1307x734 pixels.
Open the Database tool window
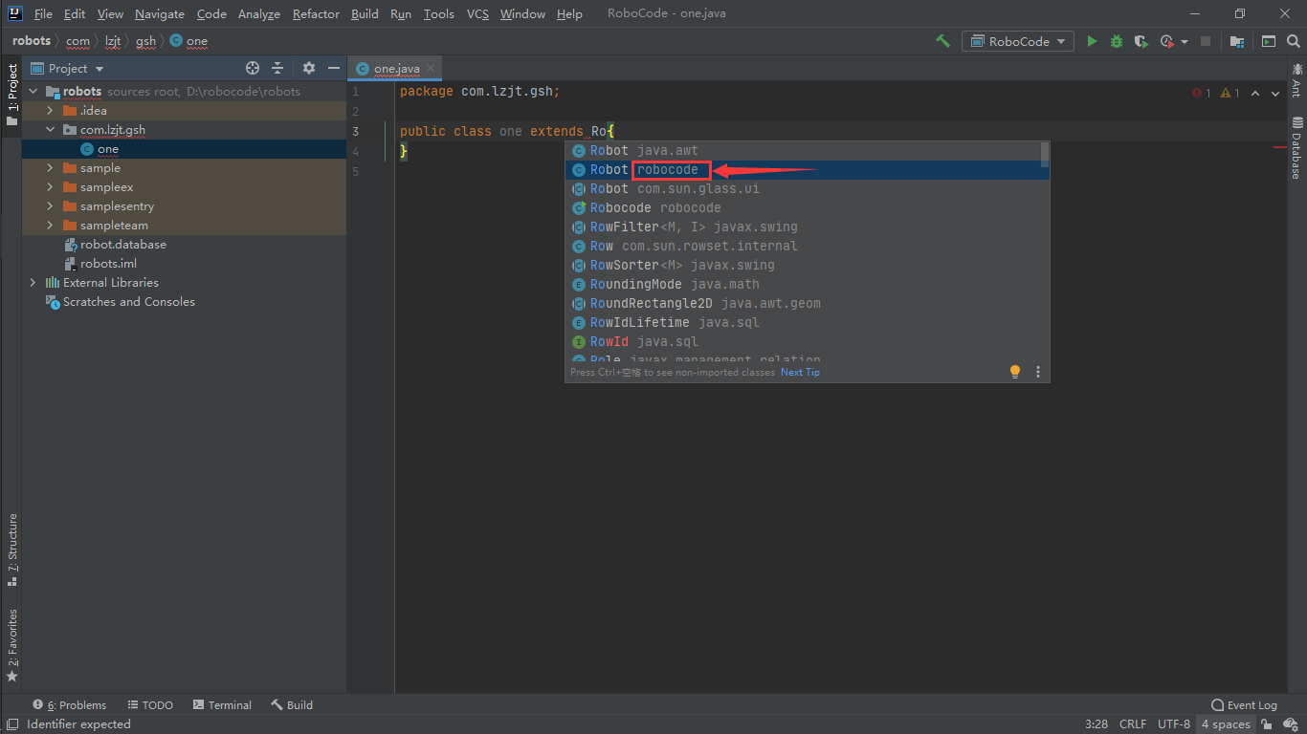pyautogui.click(x=1296, y=148)
